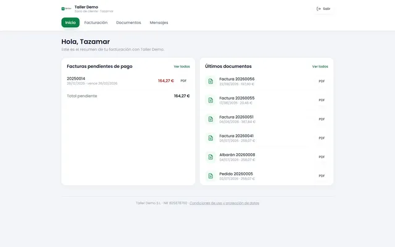
Task: Open PDF of Albarán 20260008
Action: click(322, 157)
